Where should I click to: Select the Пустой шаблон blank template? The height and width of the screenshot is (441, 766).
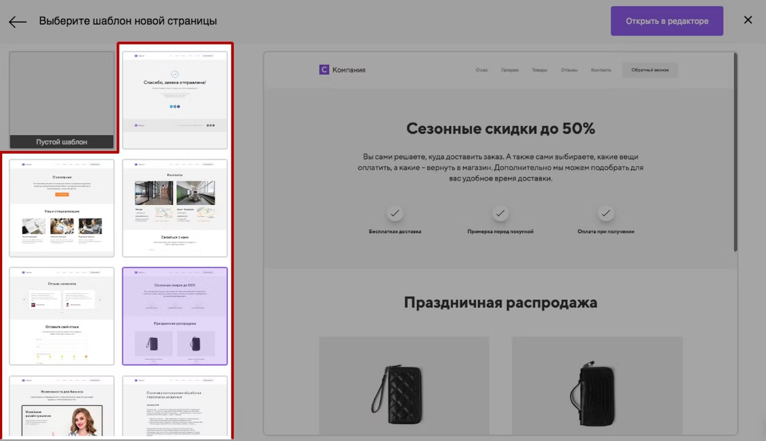(x=62, y=100)
